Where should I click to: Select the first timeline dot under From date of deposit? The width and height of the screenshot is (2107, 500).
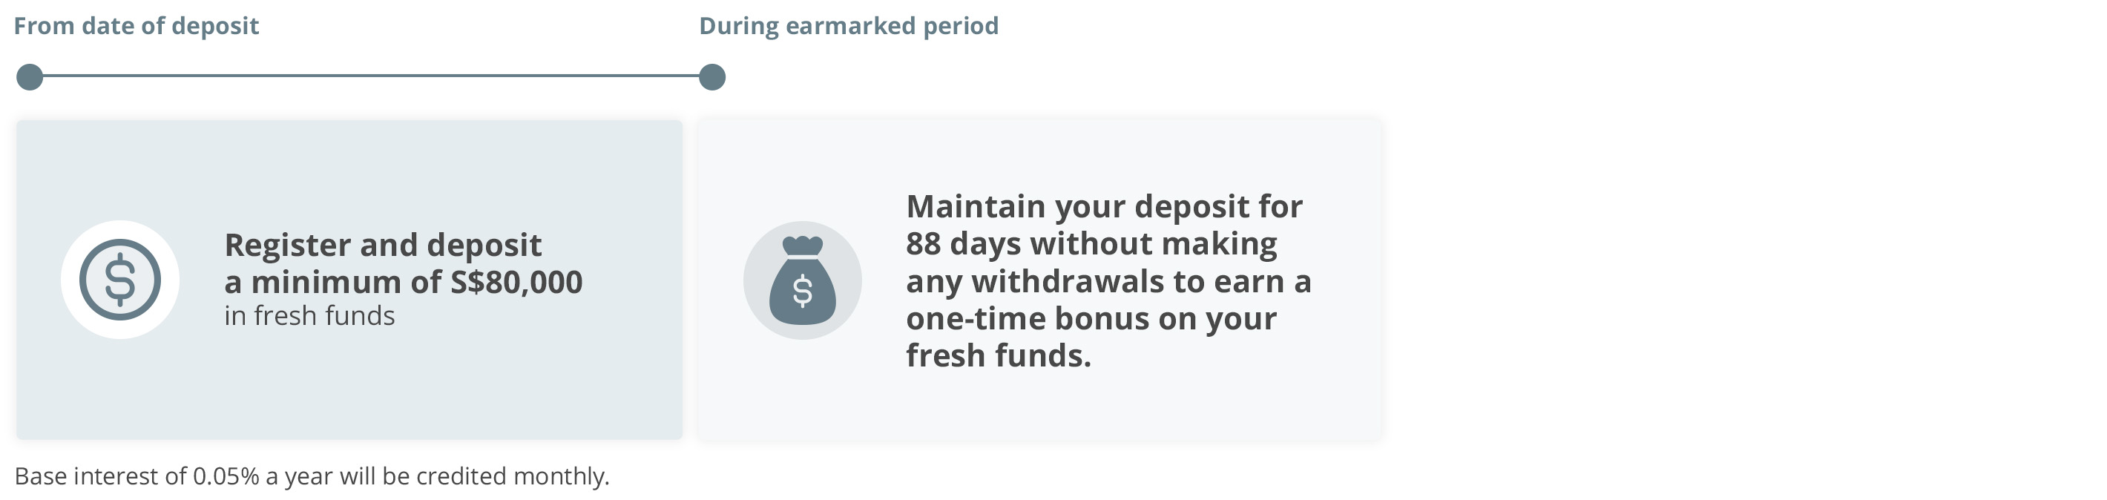tap(30, 77)
